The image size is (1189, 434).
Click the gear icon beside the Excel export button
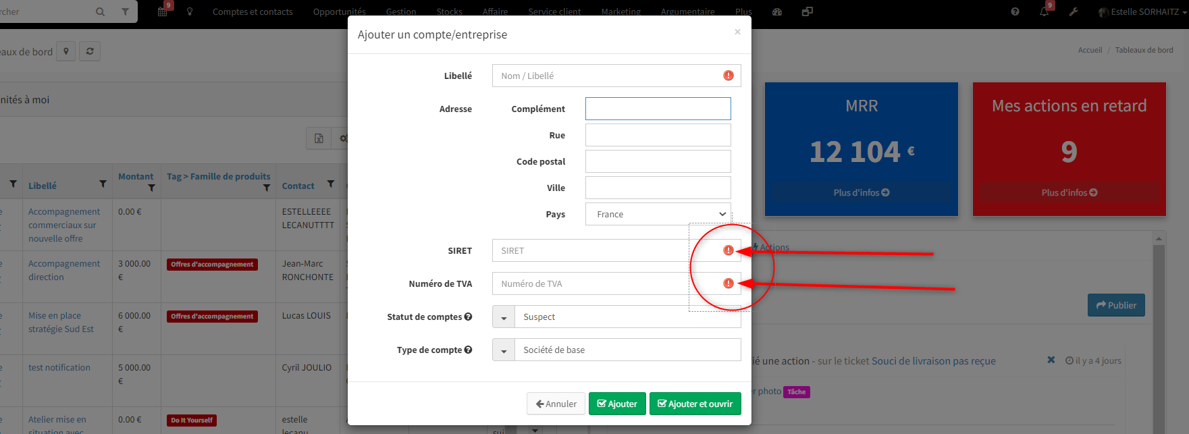pyautogui.click(x=343, y=138)
